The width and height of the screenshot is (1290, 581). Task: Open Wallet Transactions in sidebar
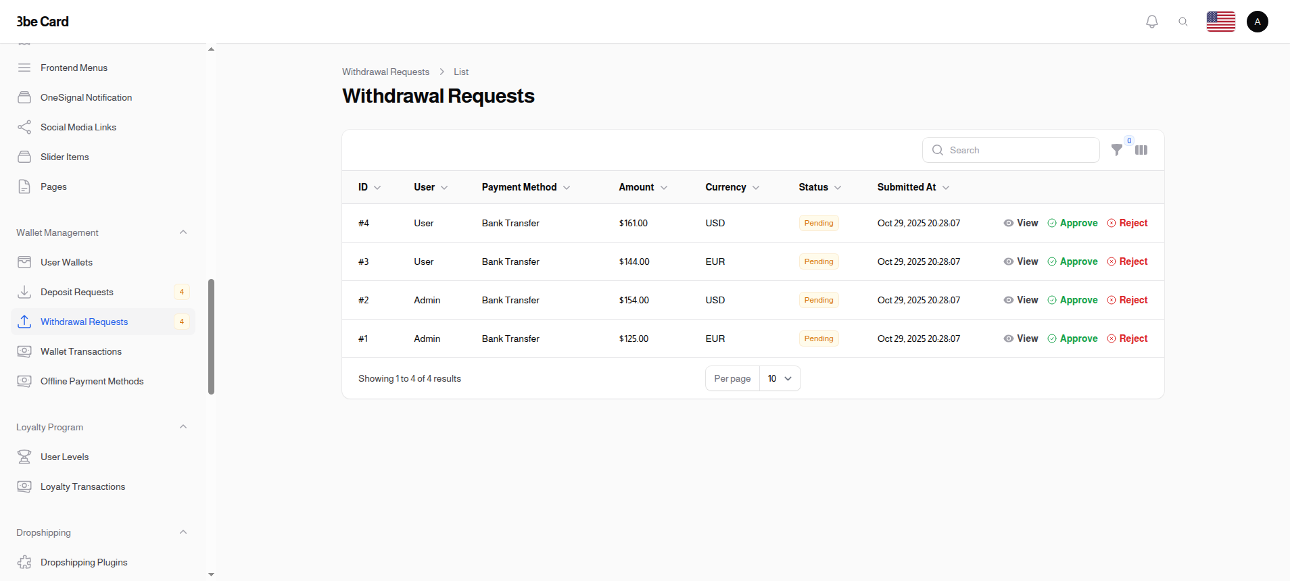point(81,351)
